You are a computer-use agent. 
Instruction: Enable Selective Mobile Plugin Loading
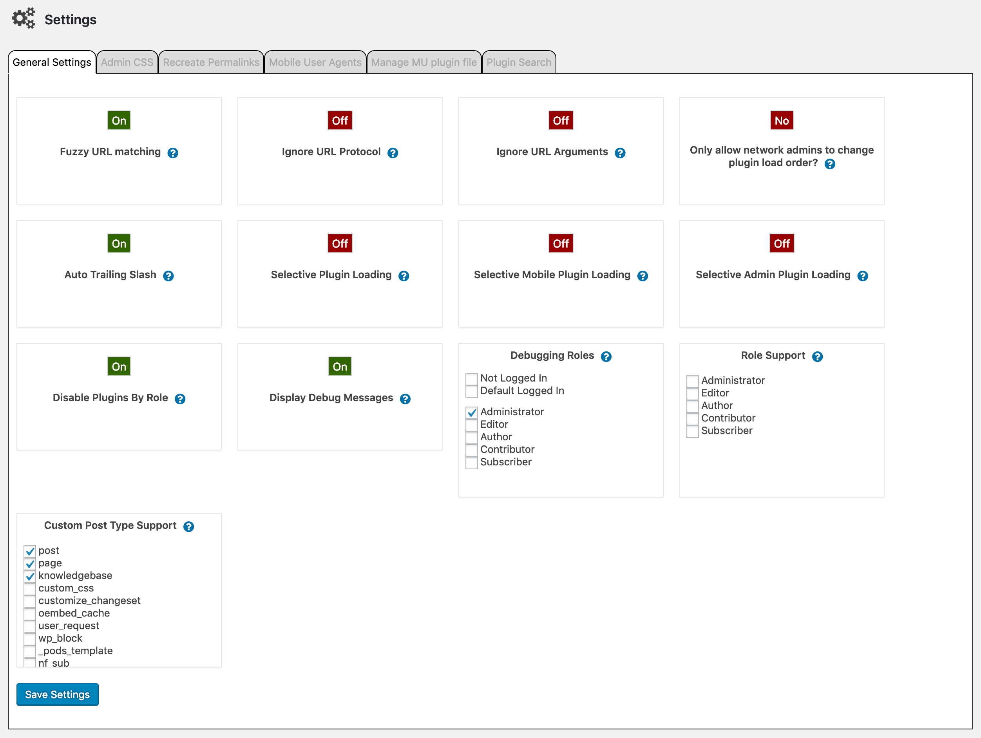click(x=561, y=243)
